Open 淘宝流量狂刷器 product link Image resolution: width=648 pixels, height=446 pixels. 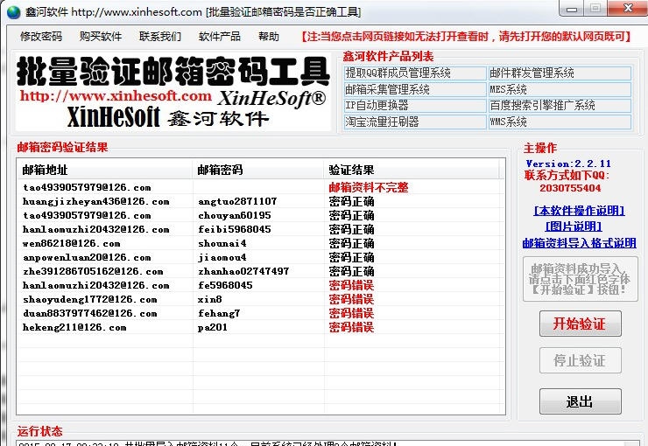(414, 122)
